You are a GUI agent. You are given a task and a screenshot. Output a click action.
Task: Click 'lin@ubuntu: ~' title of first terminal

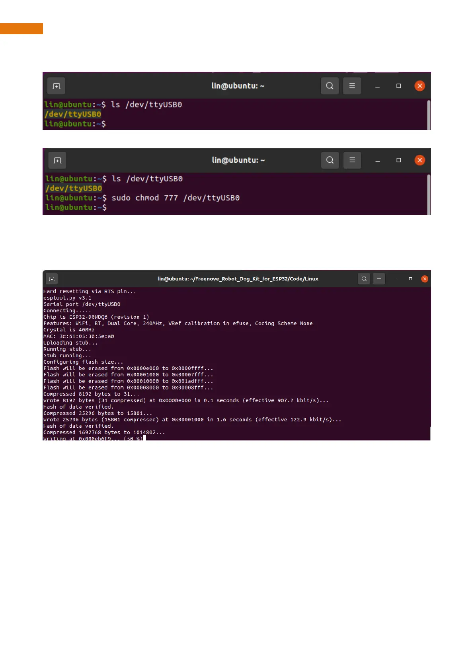tap(238, 86)
